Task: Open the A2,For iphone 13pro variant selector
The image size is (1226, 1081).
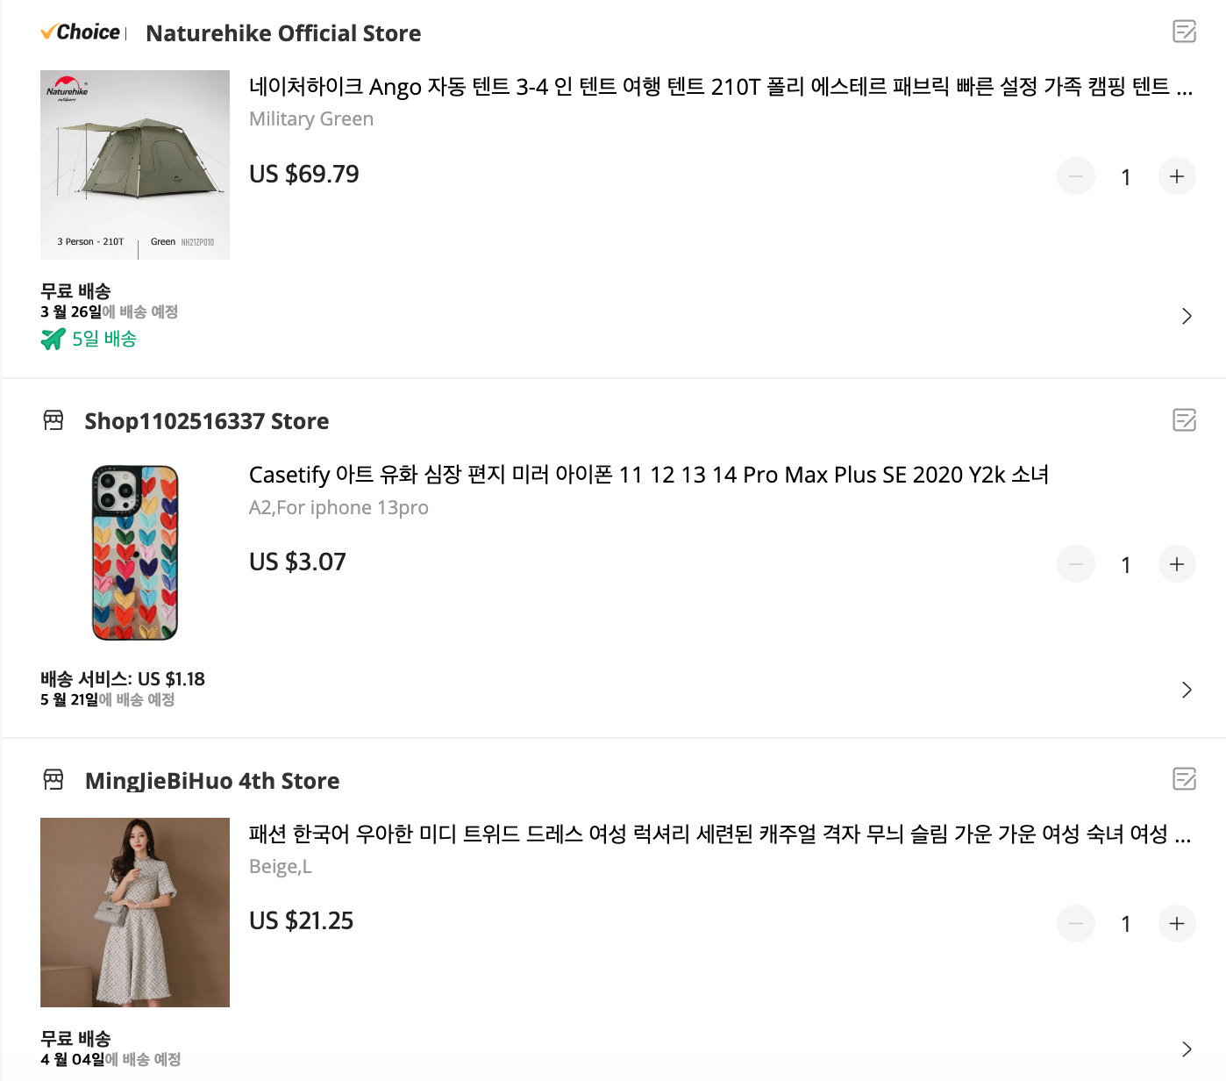Action: pos(339,507)
